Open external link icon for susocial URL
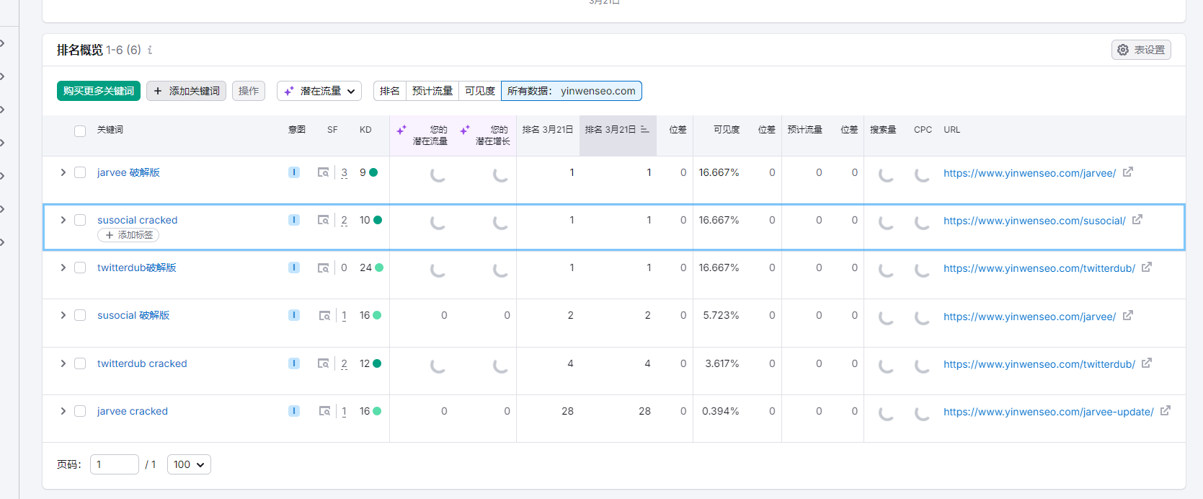1203x499 pixels. coord(1137,220)
